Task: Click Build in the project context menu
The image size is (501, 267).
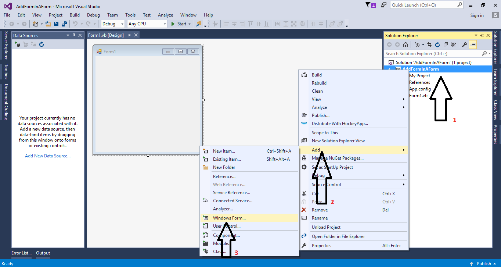Action: point(354,75)
